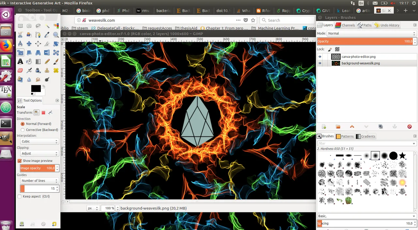Screen dimensions: 418x230
Task: Choose Normal (Forward) direction radio button
Action: tap(23, 124)
